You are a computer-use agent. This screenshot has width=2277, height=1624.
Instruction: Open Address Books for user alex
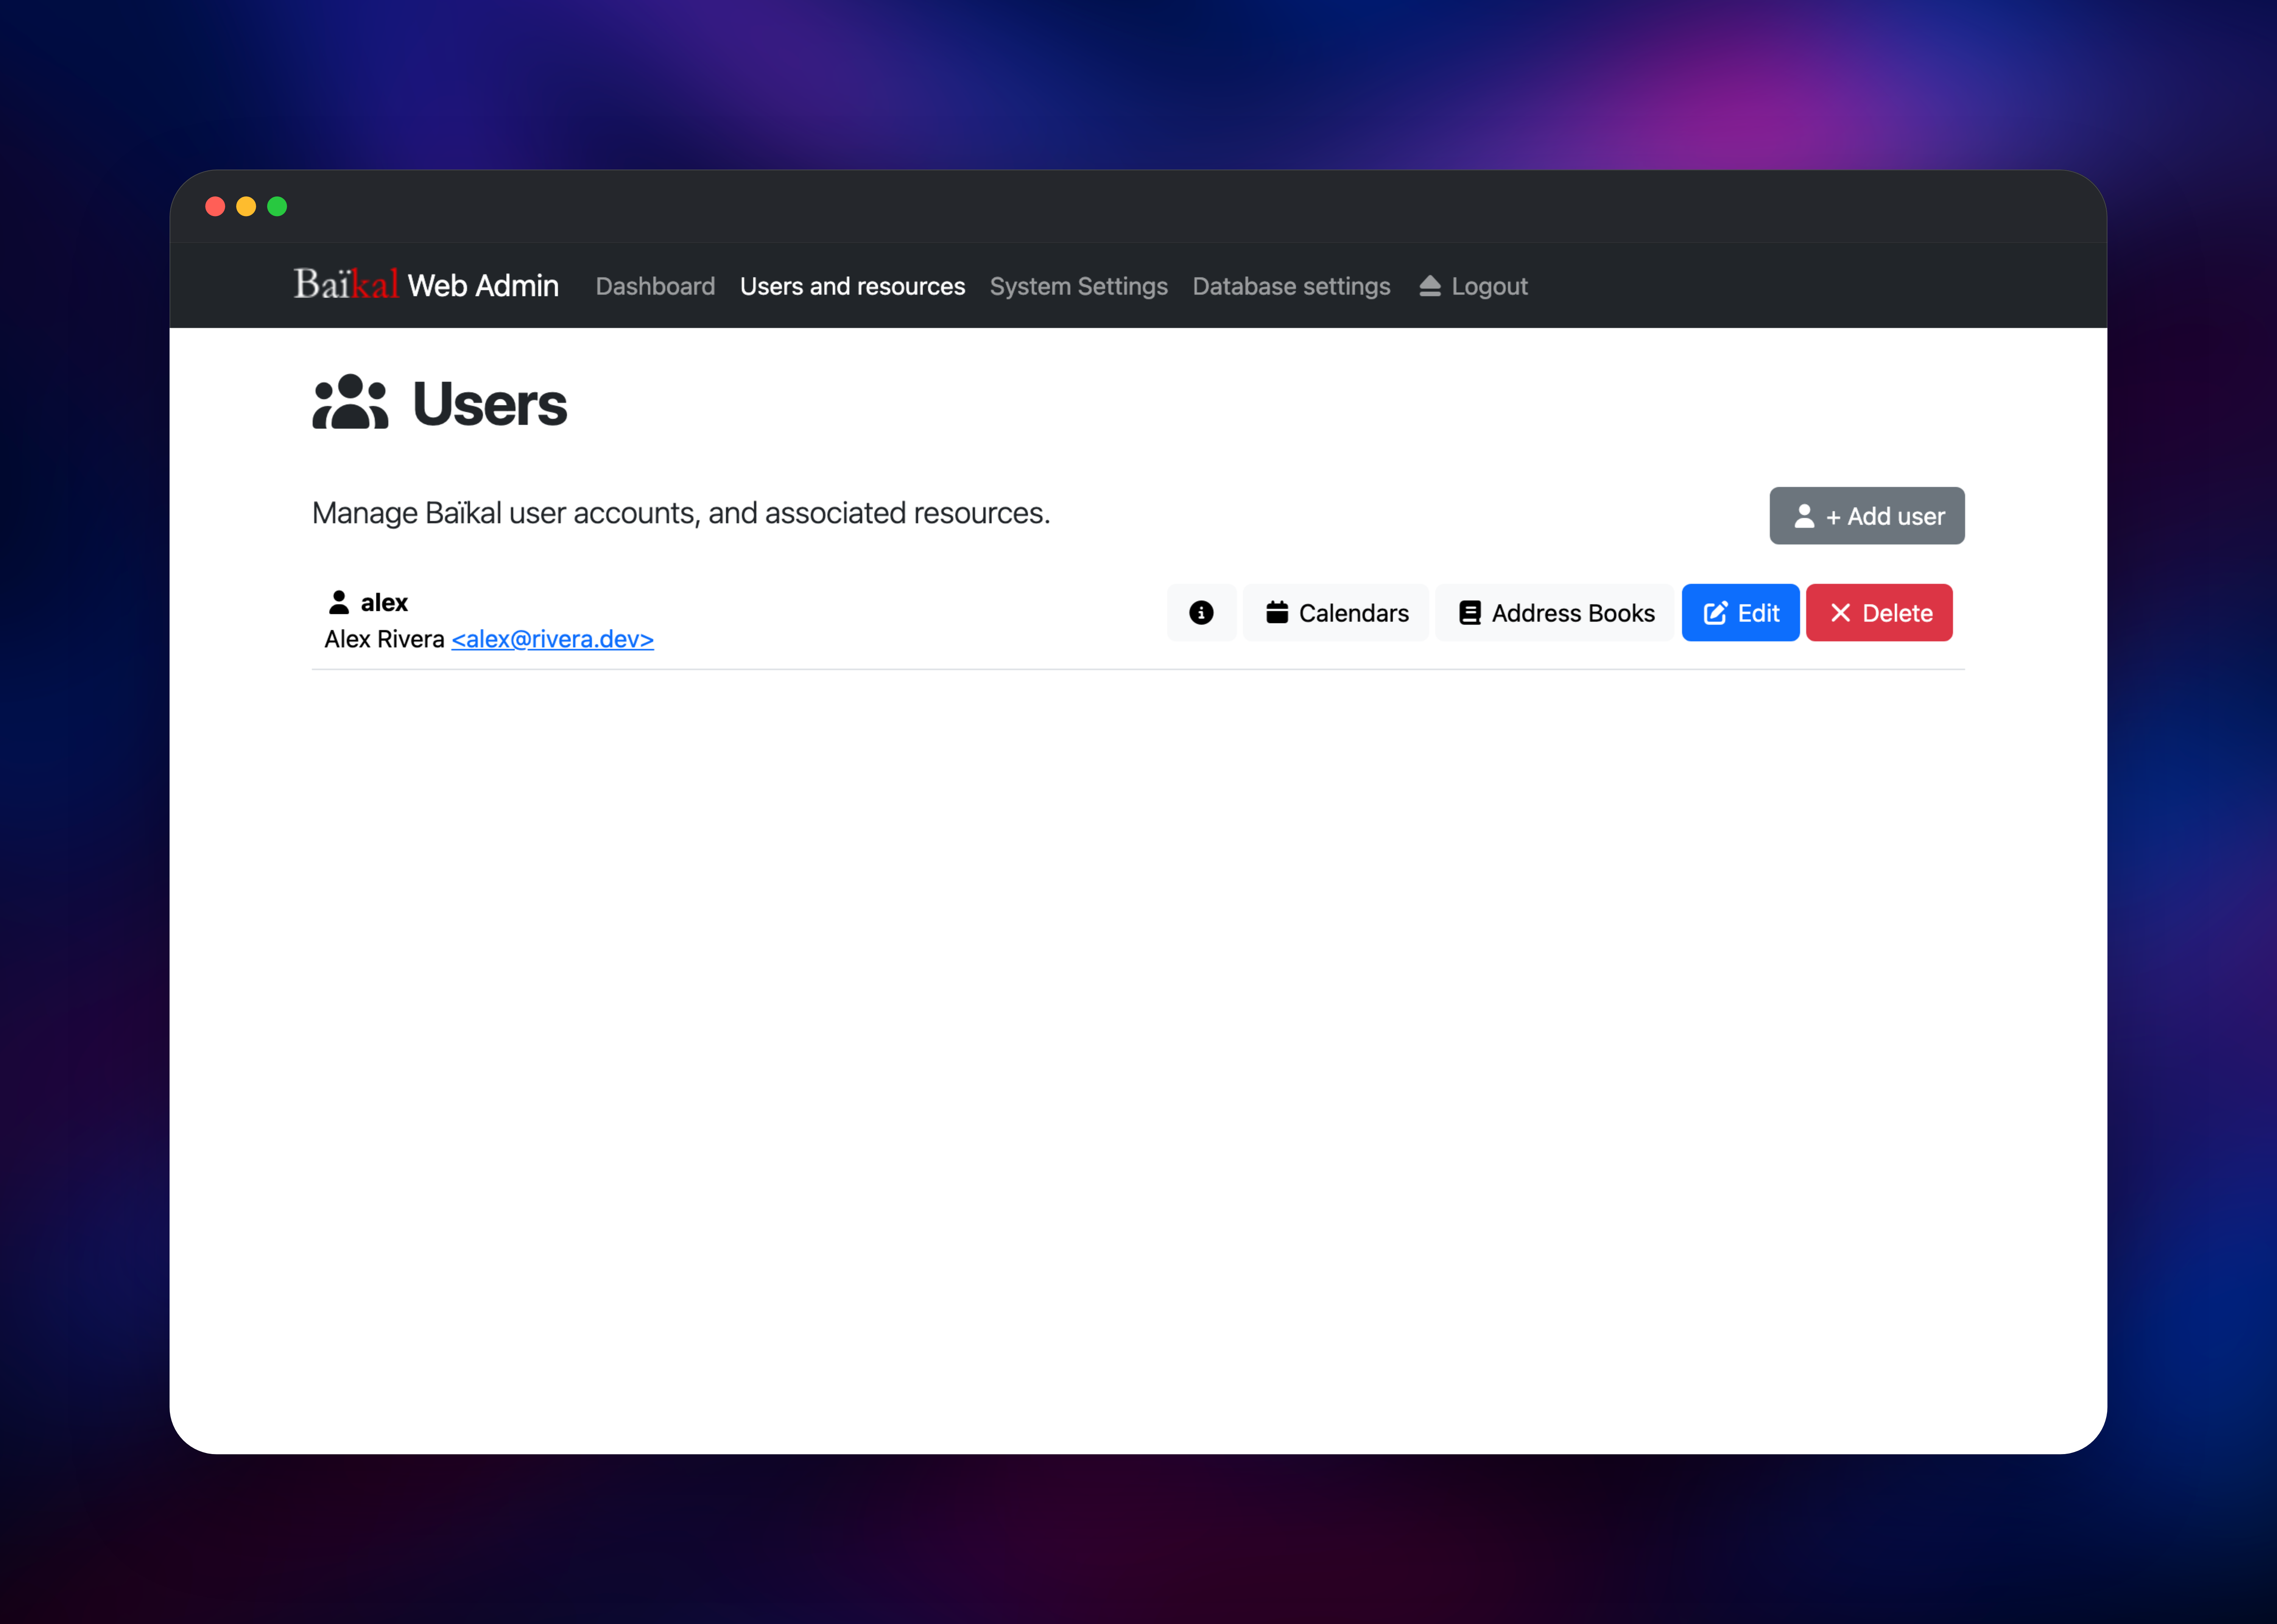(1555, 613)
